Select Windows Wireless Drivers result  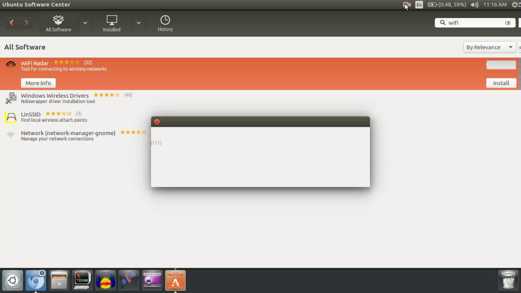[x=260, y=98]
